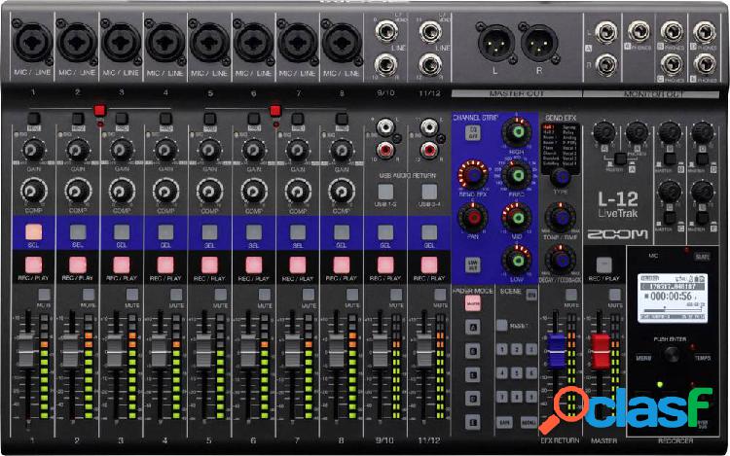This screenshot has width=730, height=456.
Task: Click the blue EFX RETURN fader
Action: (x=556, y=350)
